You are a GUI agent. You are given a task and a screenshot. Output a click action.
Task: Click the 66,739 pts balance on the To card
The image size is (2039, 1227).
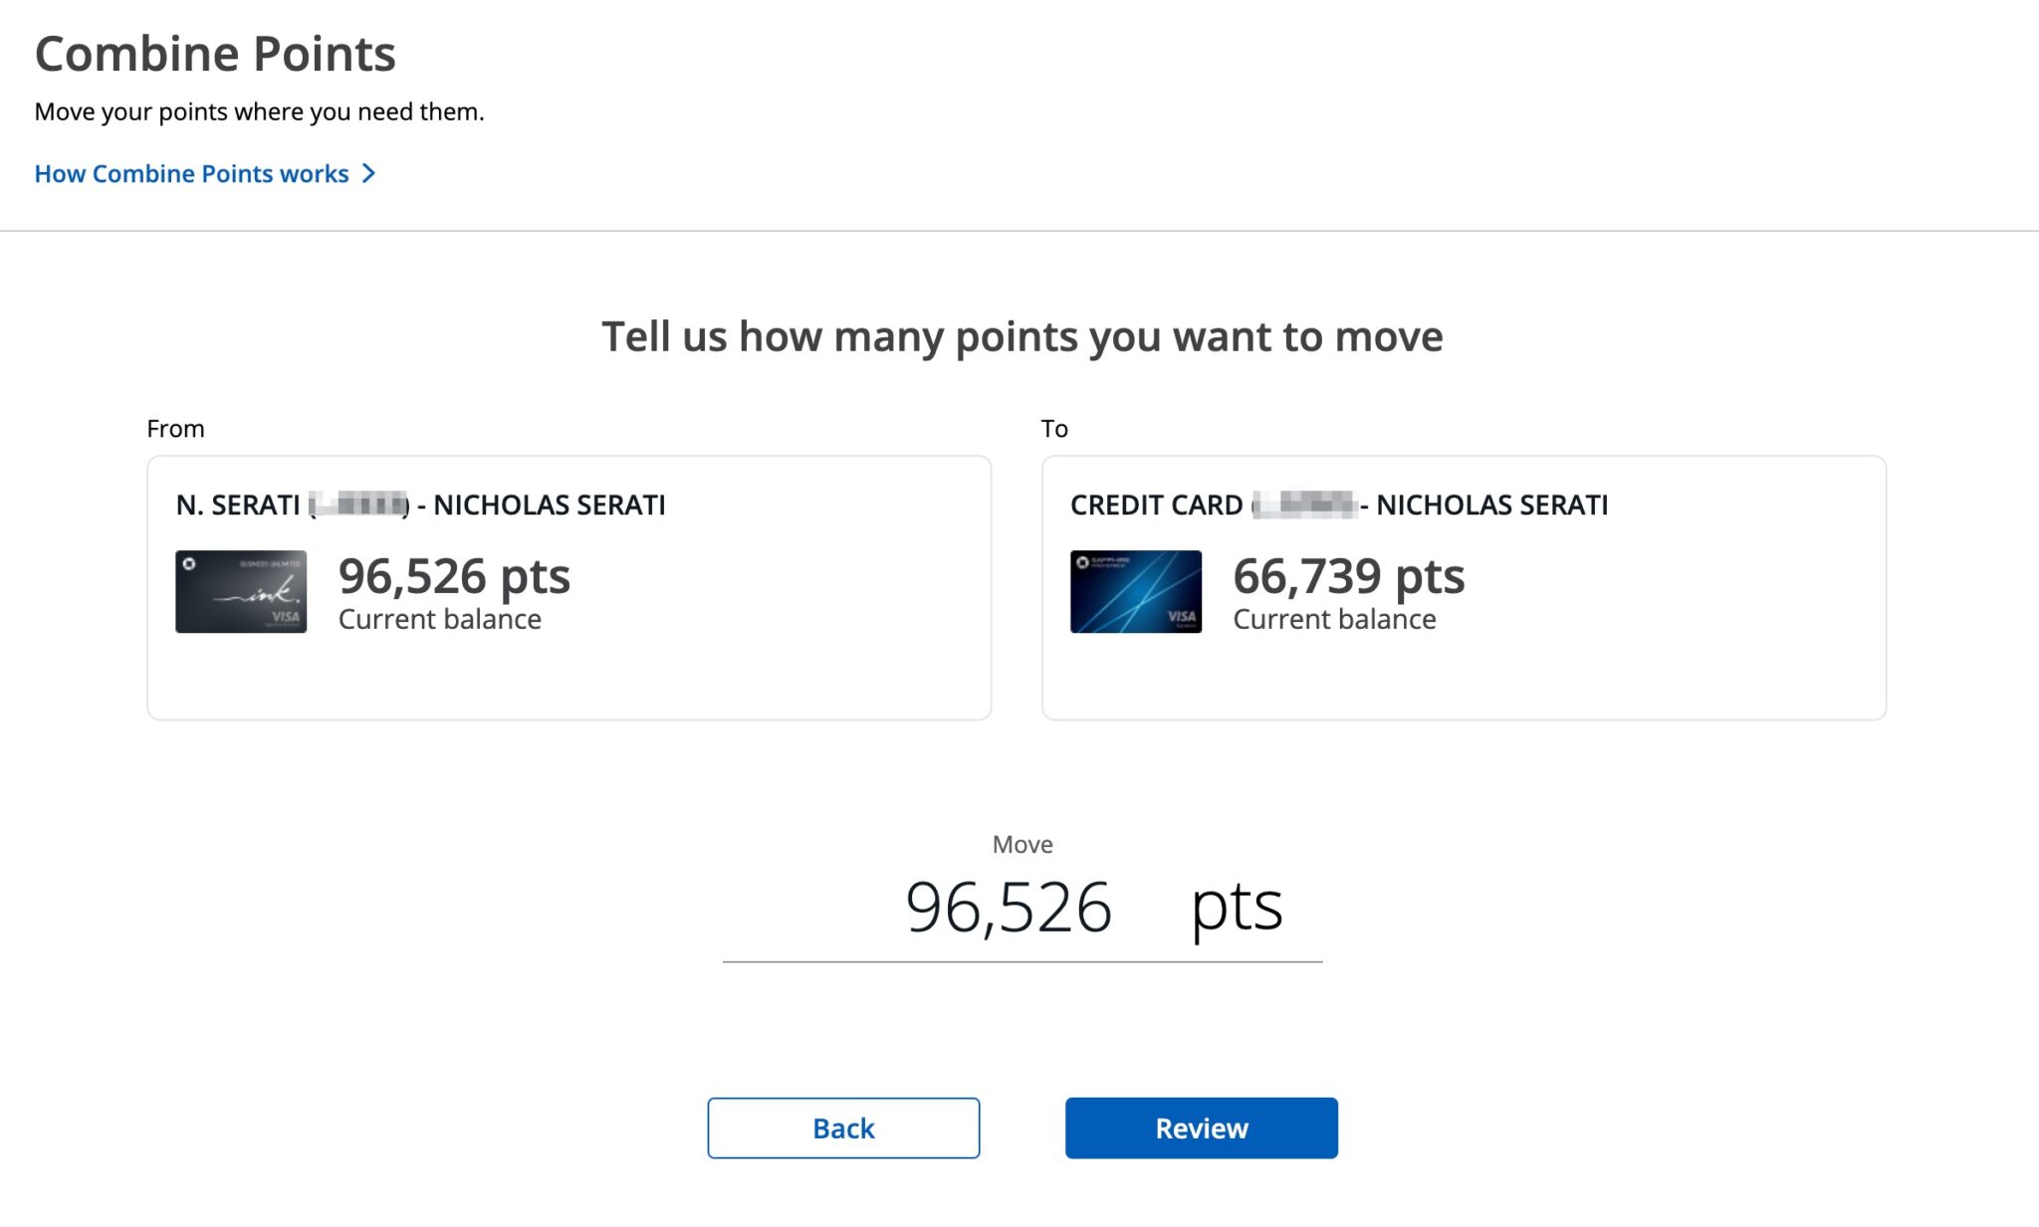(x=1349, y=575)
